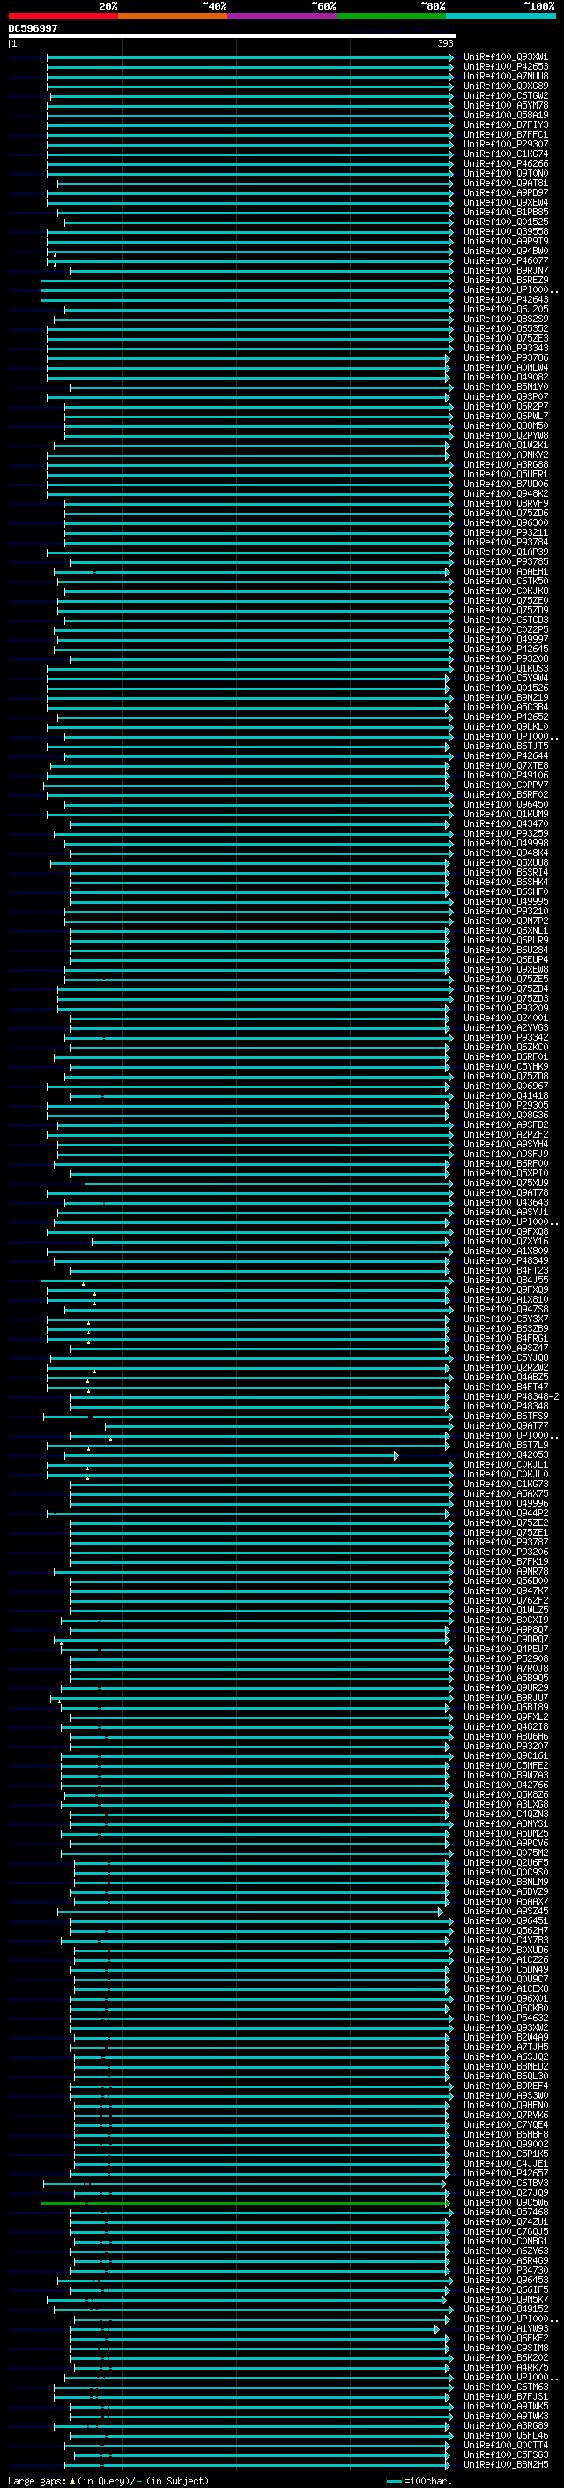This screenshot has width=564, height=2488.
Task: Select the UniRef100_P46077 label
Action: click(x=505, y=260)
